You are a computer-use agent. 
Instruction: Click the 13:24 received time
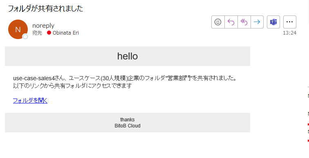point(289,33)
